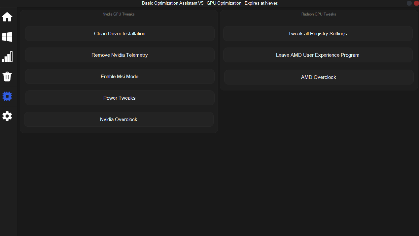Click the red close window circle
This screenshot has width=419, height=236.
tap(416, 3)
